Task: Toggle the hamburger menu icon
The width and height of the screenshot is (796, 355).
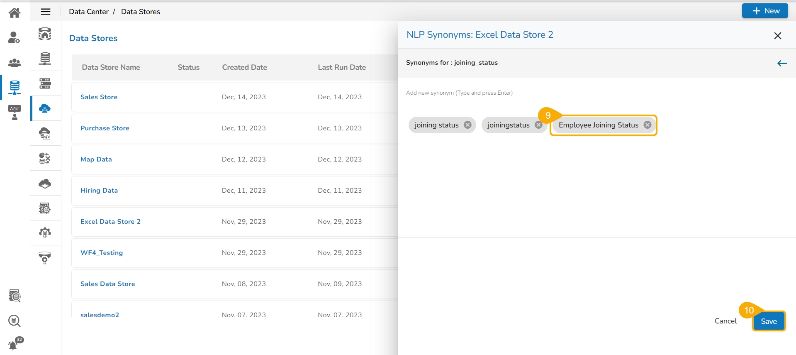Action: pyautogui.click(x=46, y=12)
